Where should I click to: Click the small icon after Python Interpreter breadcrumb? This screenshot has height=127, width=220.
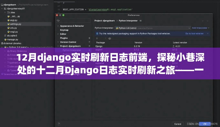(140, 21)
